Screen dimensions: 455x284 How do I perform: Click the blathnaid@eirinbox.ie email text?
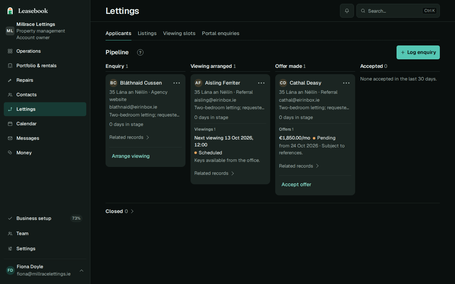[133, 107]
